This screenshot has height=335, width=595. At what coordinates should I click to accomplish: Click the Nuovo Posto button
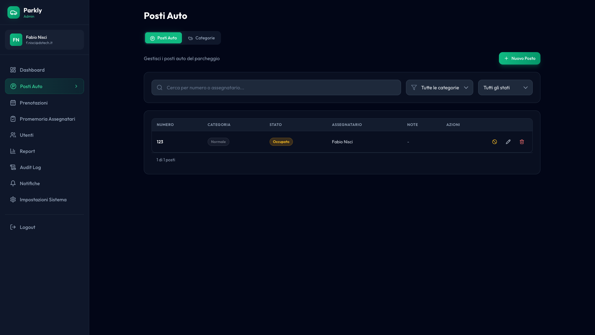pos(519,58)
